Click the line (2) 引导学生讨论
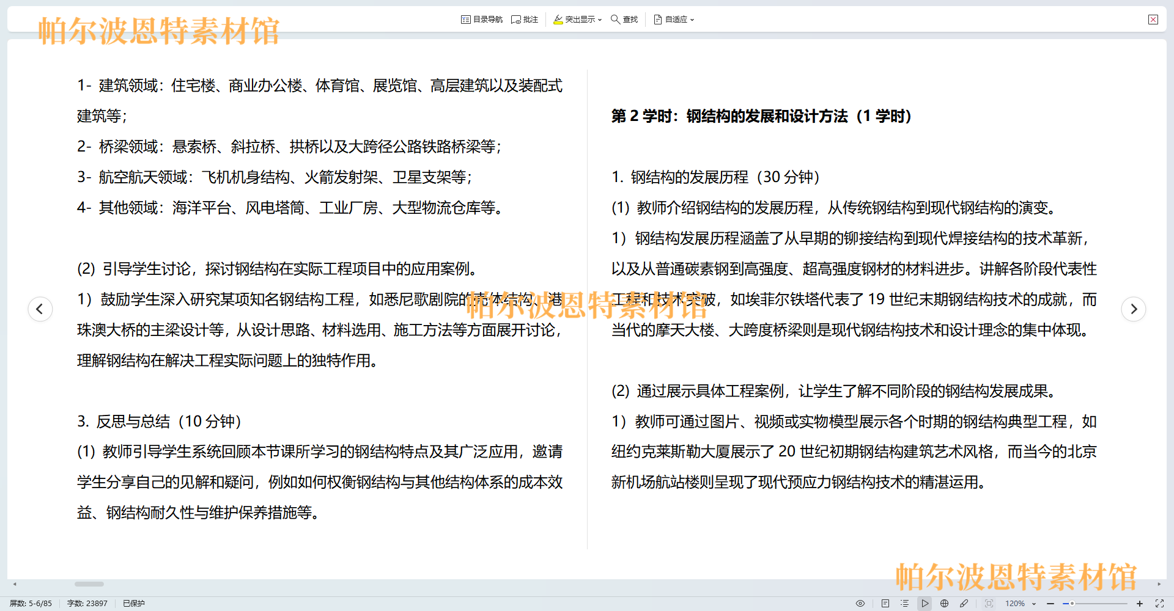This screenshot has width=1174, height=611. pos(278,269)
